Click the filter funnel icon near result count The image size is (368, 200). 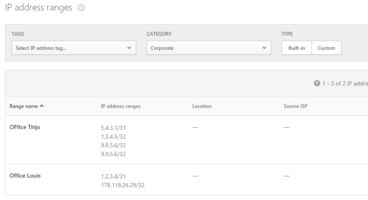[317, 83]
